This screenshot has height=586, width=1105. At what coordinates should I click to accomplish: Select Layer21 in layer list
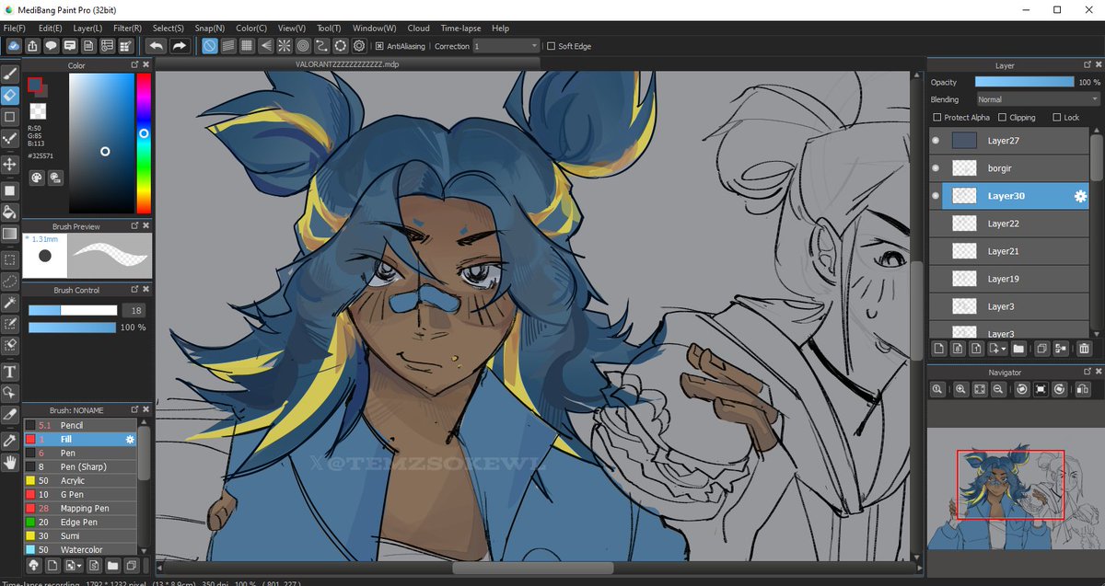pyautogui.click(x=1008, y=251)
